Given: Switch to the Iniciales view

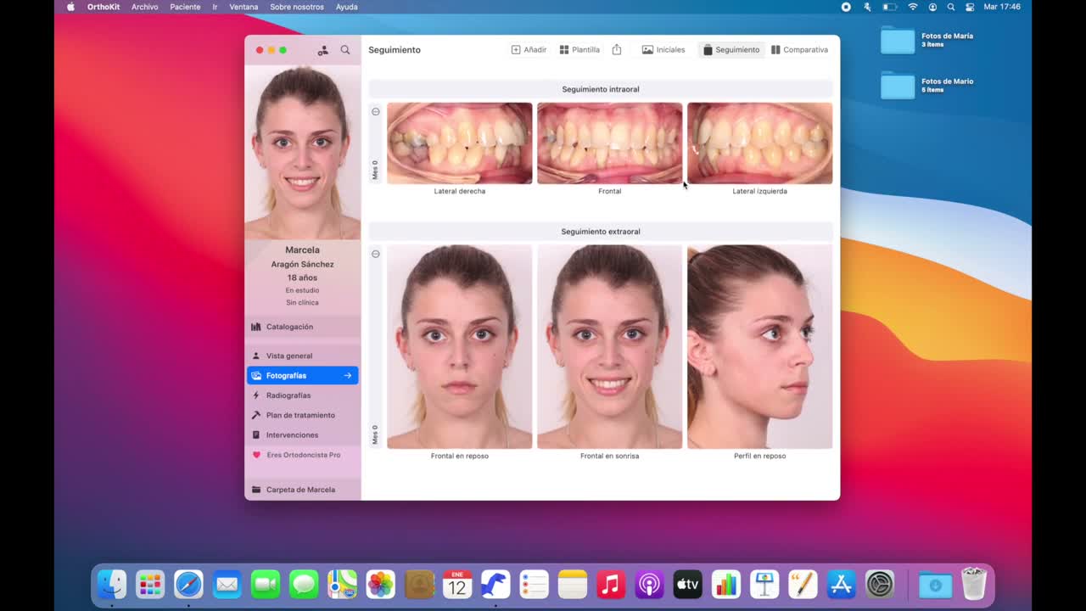Looking at the screenshot, I should [x=663, y=50].
